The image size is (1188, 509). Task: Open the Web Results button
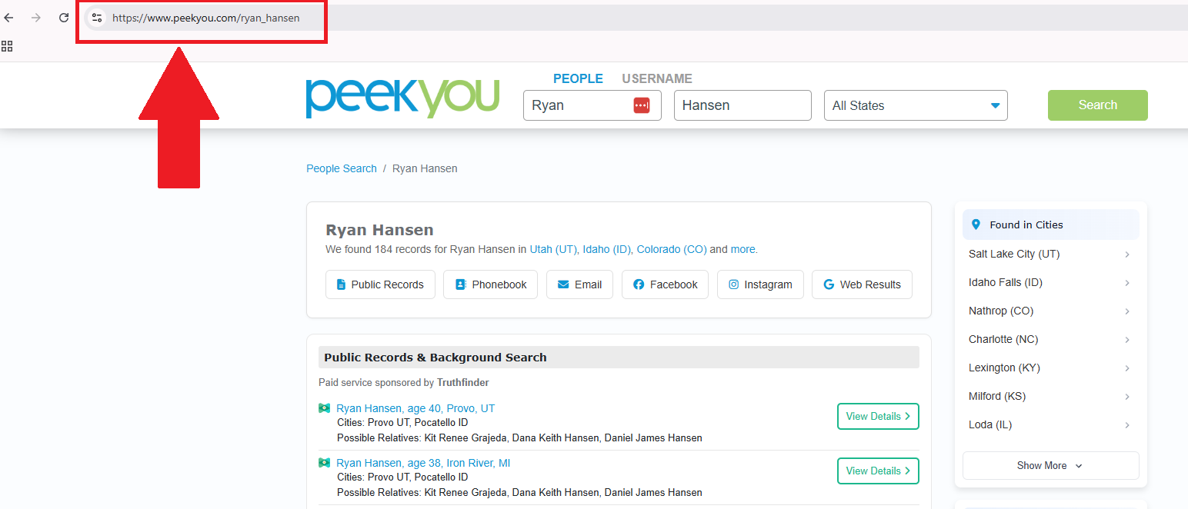coord(862,284)
